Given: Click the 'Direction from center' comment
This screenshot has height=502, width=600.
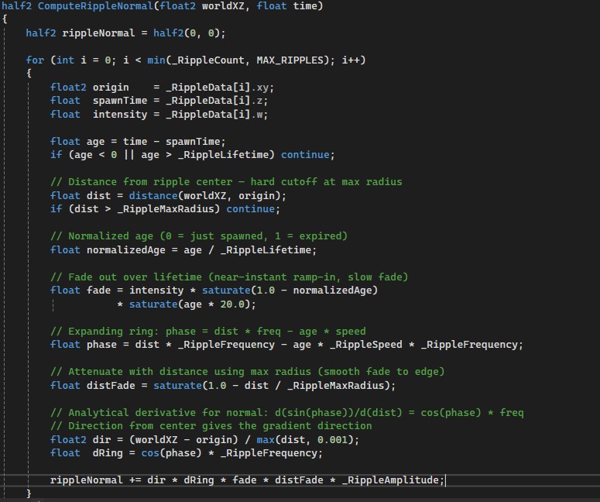Looking at the screenshot, I should click(211, 426).
